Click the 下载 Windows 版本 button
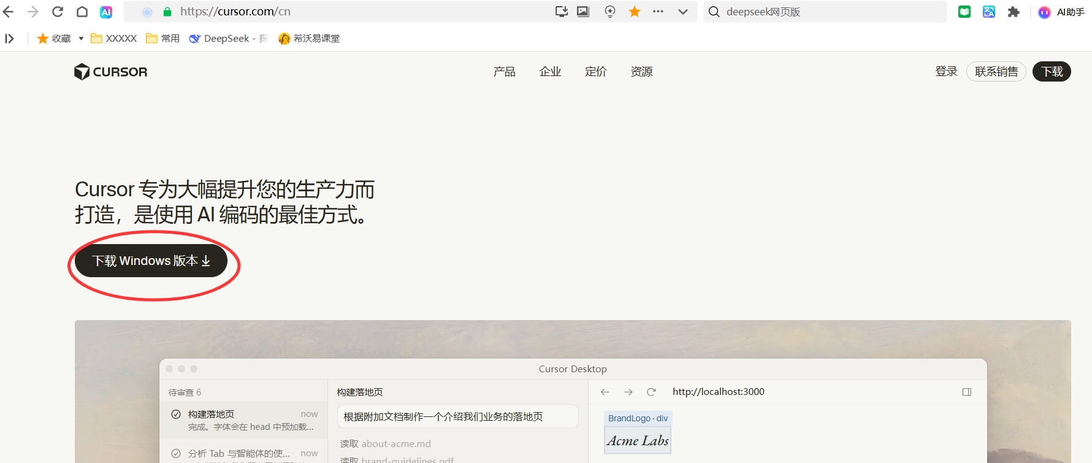1092x463 pixels. (x=151, y=261)
